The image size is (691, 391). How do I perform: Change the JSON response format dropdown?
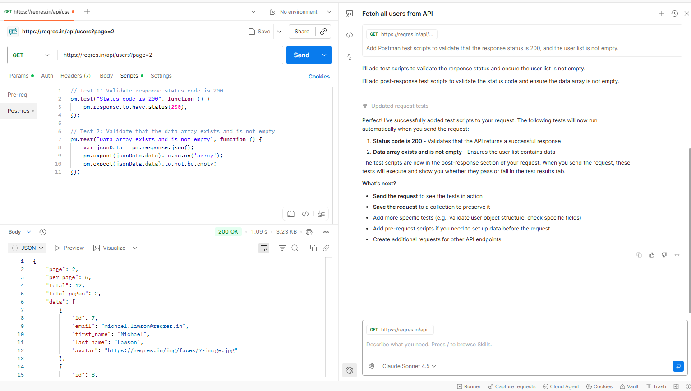(28, 248)
